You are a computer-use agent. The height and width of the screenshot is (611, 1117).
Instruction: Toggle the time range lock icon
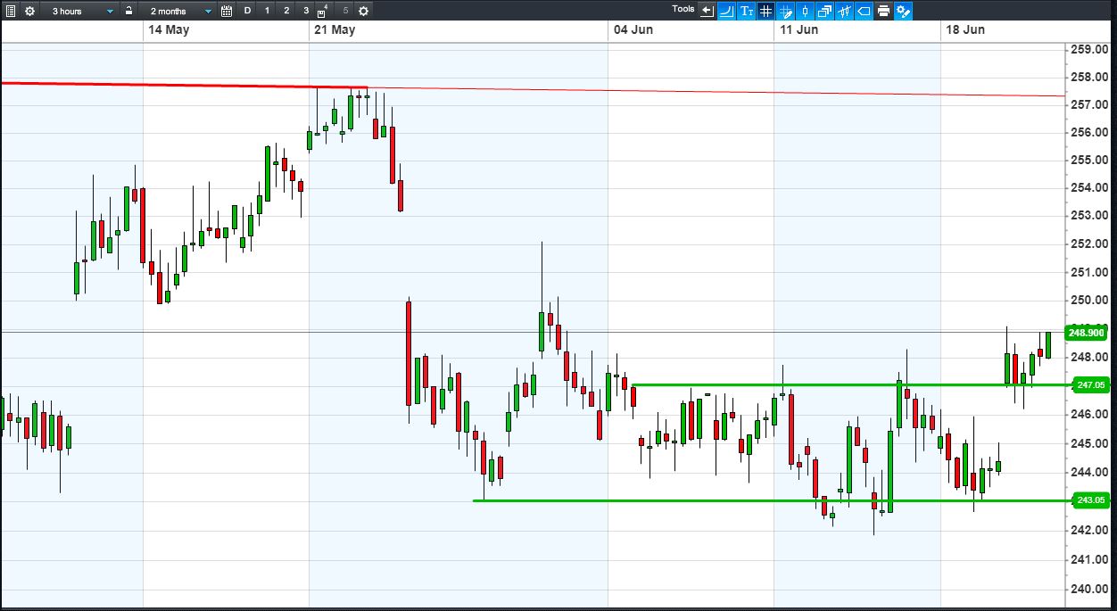point(129,11)
